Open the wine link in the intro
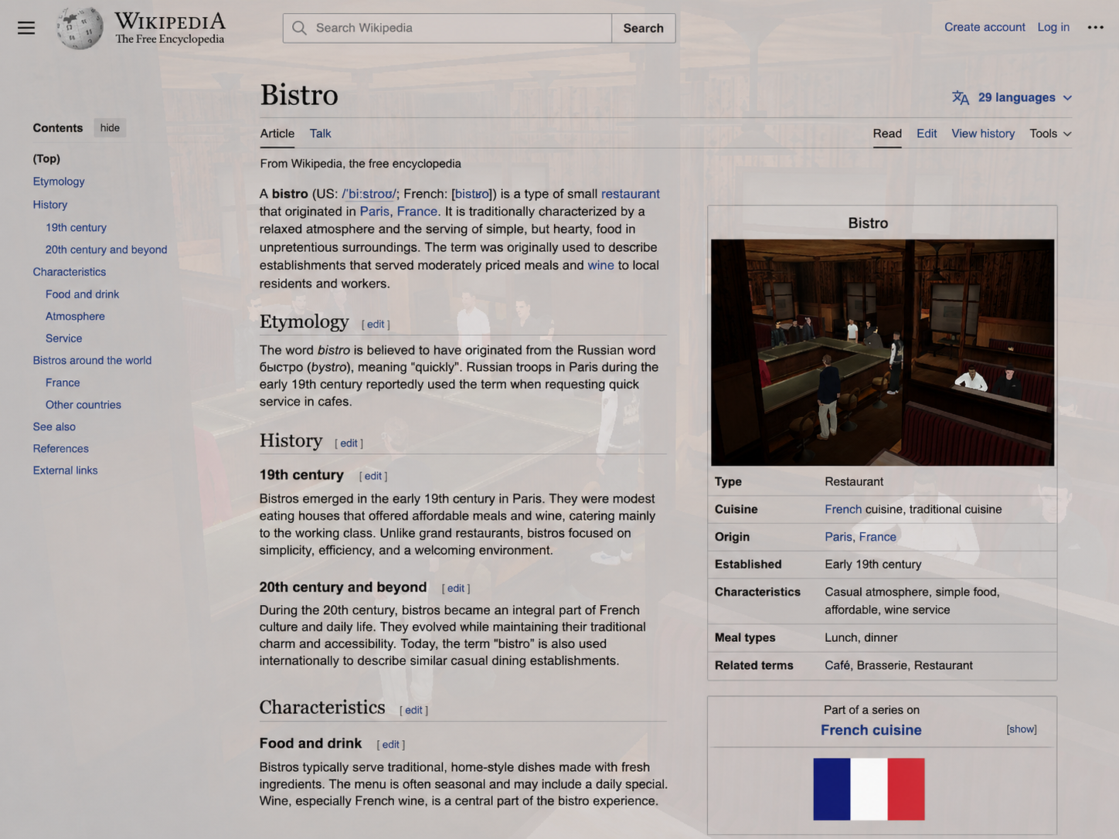The height and width of the screenshot is (839, 1119). click(x=600, y=265)
